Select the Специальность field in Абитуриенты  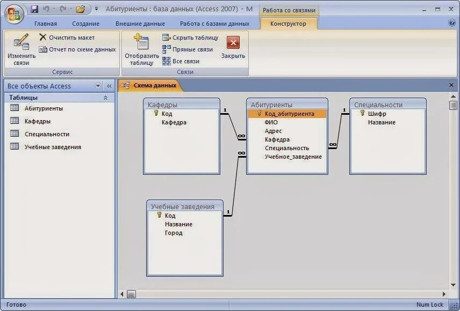287,148
